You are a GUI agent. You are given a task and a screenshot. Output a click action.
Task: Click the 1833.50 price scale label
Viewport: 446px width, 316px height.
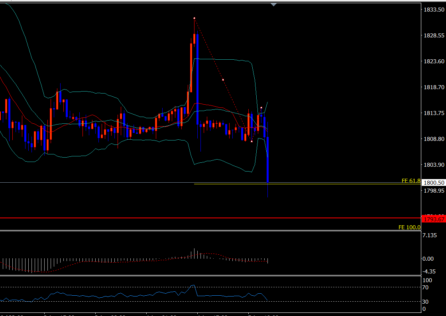pyautogui.click(x=434, y=10)
